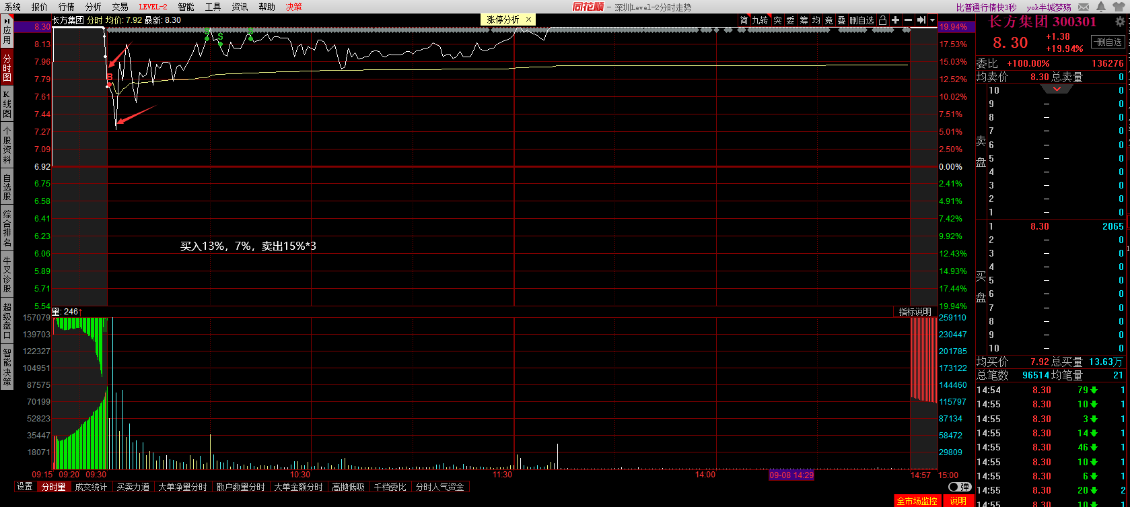Switch to the 大单净量分时 tab
Screen dimensions: 1130x507
tap(183, 487)
